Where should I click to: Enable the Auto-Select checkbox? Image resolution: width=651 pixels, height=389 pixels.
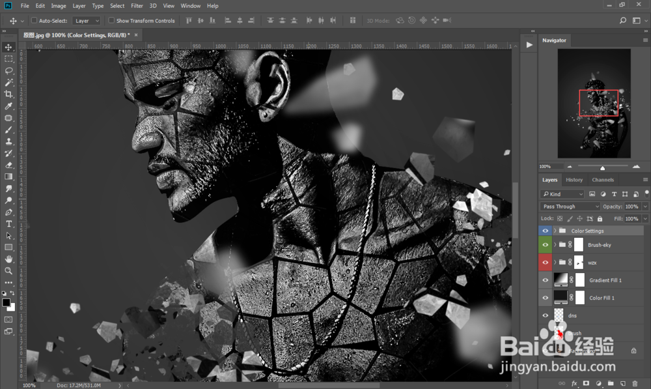35,20
